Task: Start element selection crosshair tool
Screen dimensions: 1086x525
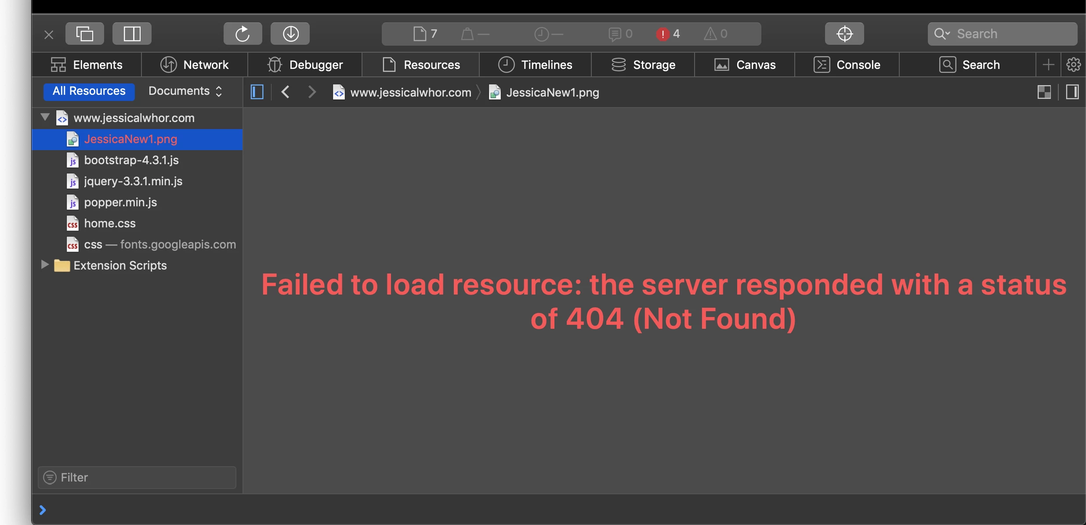Action: tap(844, 34)
